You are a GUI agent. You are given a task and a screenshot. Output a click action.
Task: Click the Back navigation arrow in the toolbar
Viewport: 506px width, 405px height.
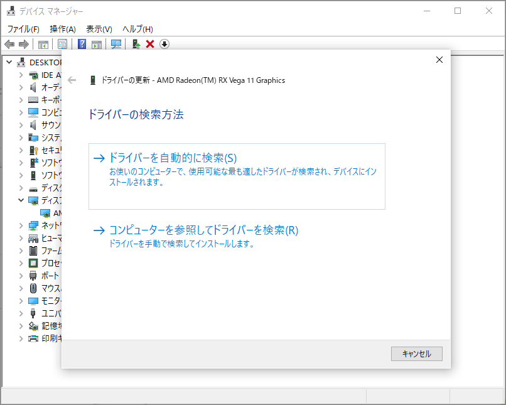pyautogui.click(x=9, y=44)
